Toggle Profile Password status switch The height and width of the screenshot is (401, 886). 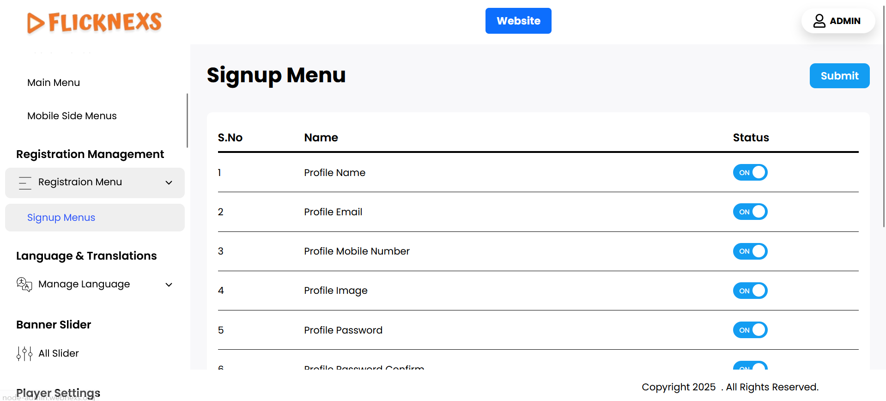tap(750, 330)
